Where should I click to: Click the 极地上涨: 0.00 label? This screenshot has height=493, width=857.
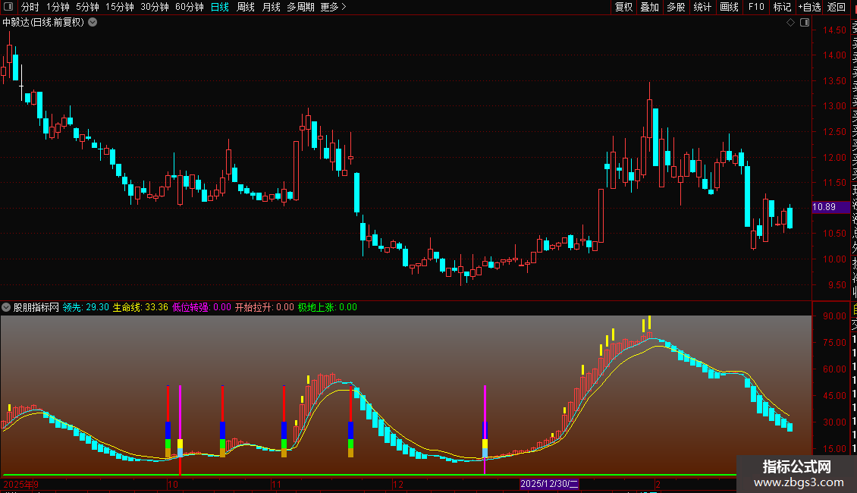pyautogui.click(x=328, y=307)
